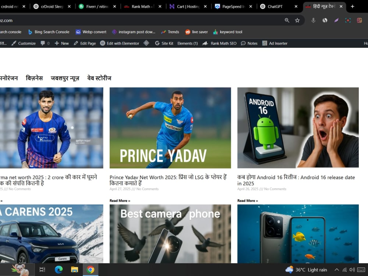This screenshot has height=276, width=368.
Task: Show hidden system tray icons
Action: pos(337,270)
